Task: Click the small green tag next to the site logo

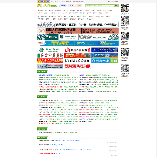Action: [x=54, y=6]
